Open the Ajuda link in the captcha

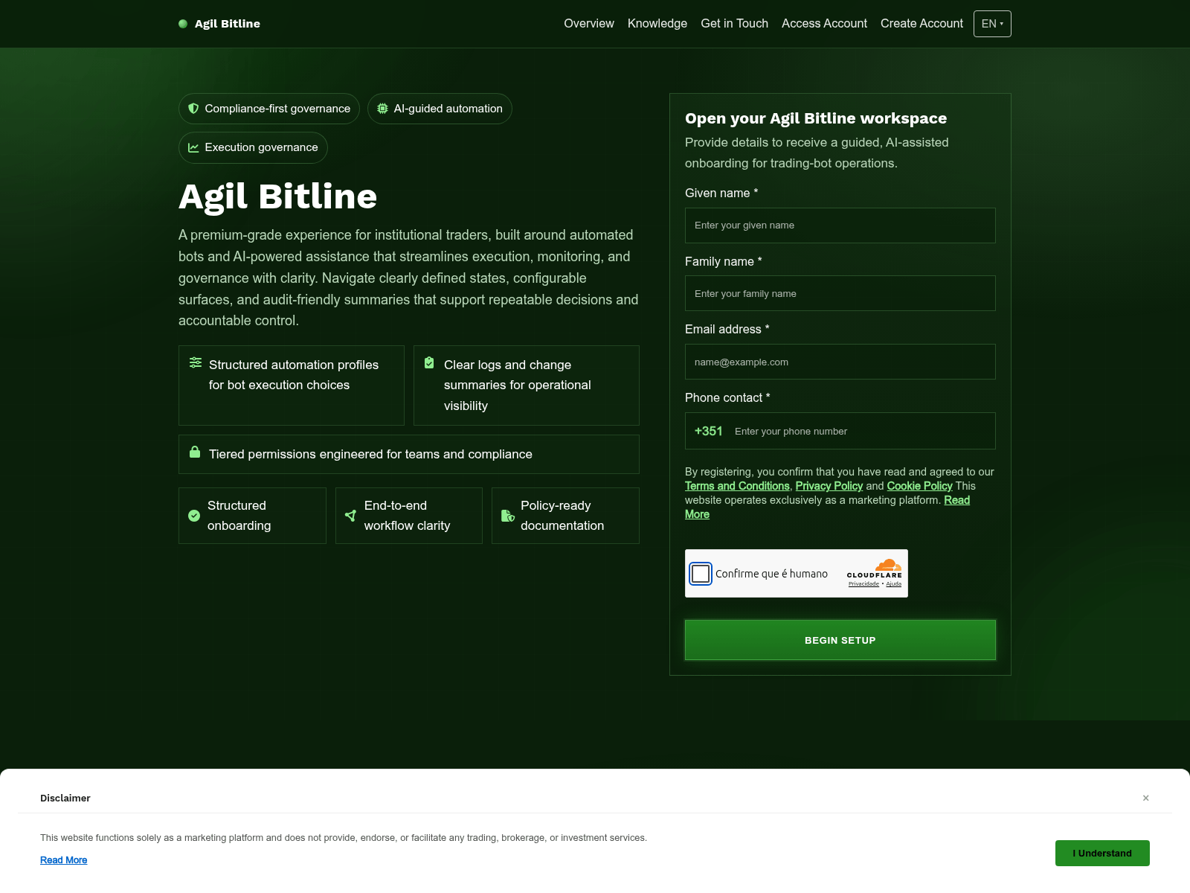pyautogui.click(x=894, y=584)
